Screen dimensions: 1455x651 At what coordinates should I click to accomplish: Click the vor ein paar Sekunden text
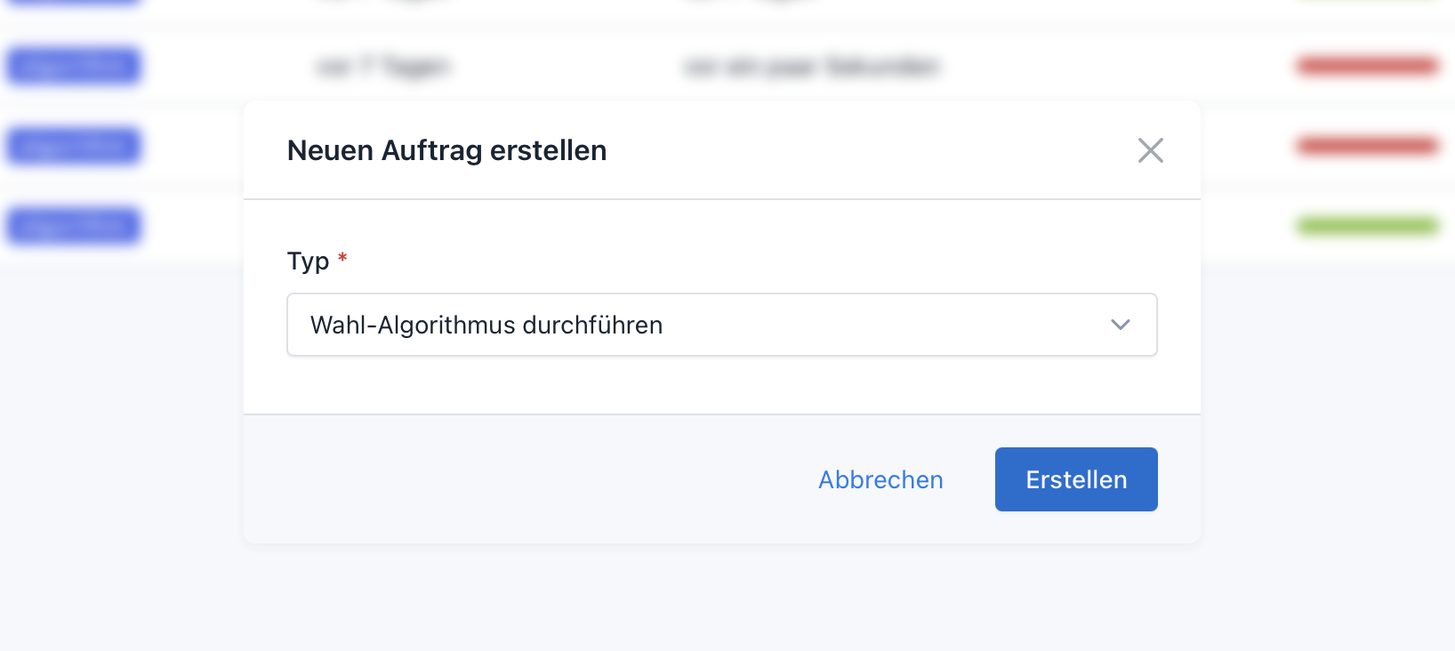pos(812,67)
